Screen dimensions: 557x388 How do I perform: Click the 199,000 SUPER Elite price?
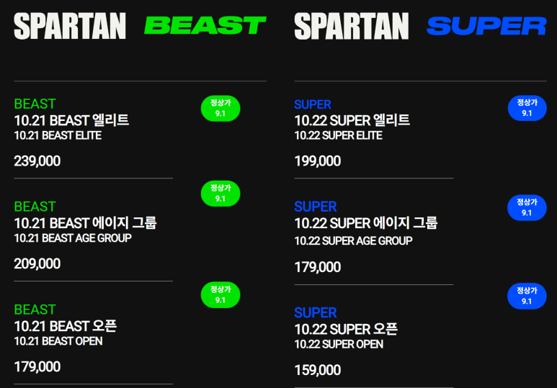[x=318, y=161]
